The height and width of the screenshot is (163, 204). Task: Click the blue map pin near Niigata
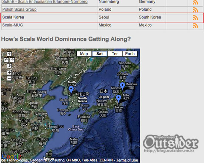pyautogui.click(x=122, y=86)
